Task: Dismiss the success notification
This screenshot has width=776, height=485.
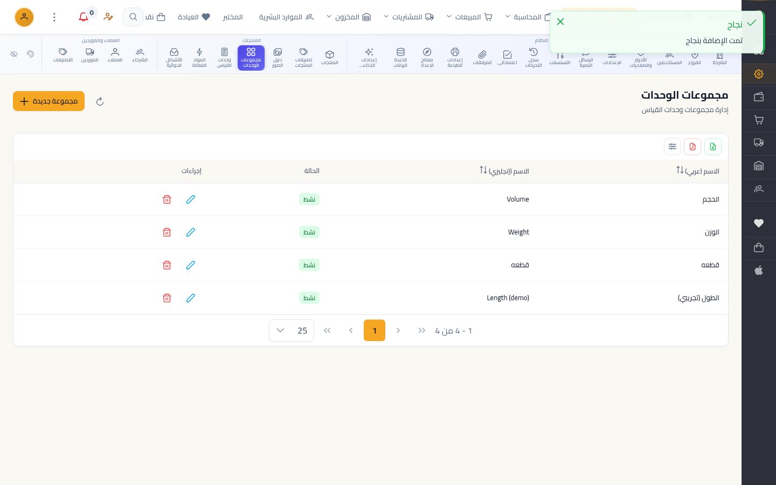Action: coord(560,22)
